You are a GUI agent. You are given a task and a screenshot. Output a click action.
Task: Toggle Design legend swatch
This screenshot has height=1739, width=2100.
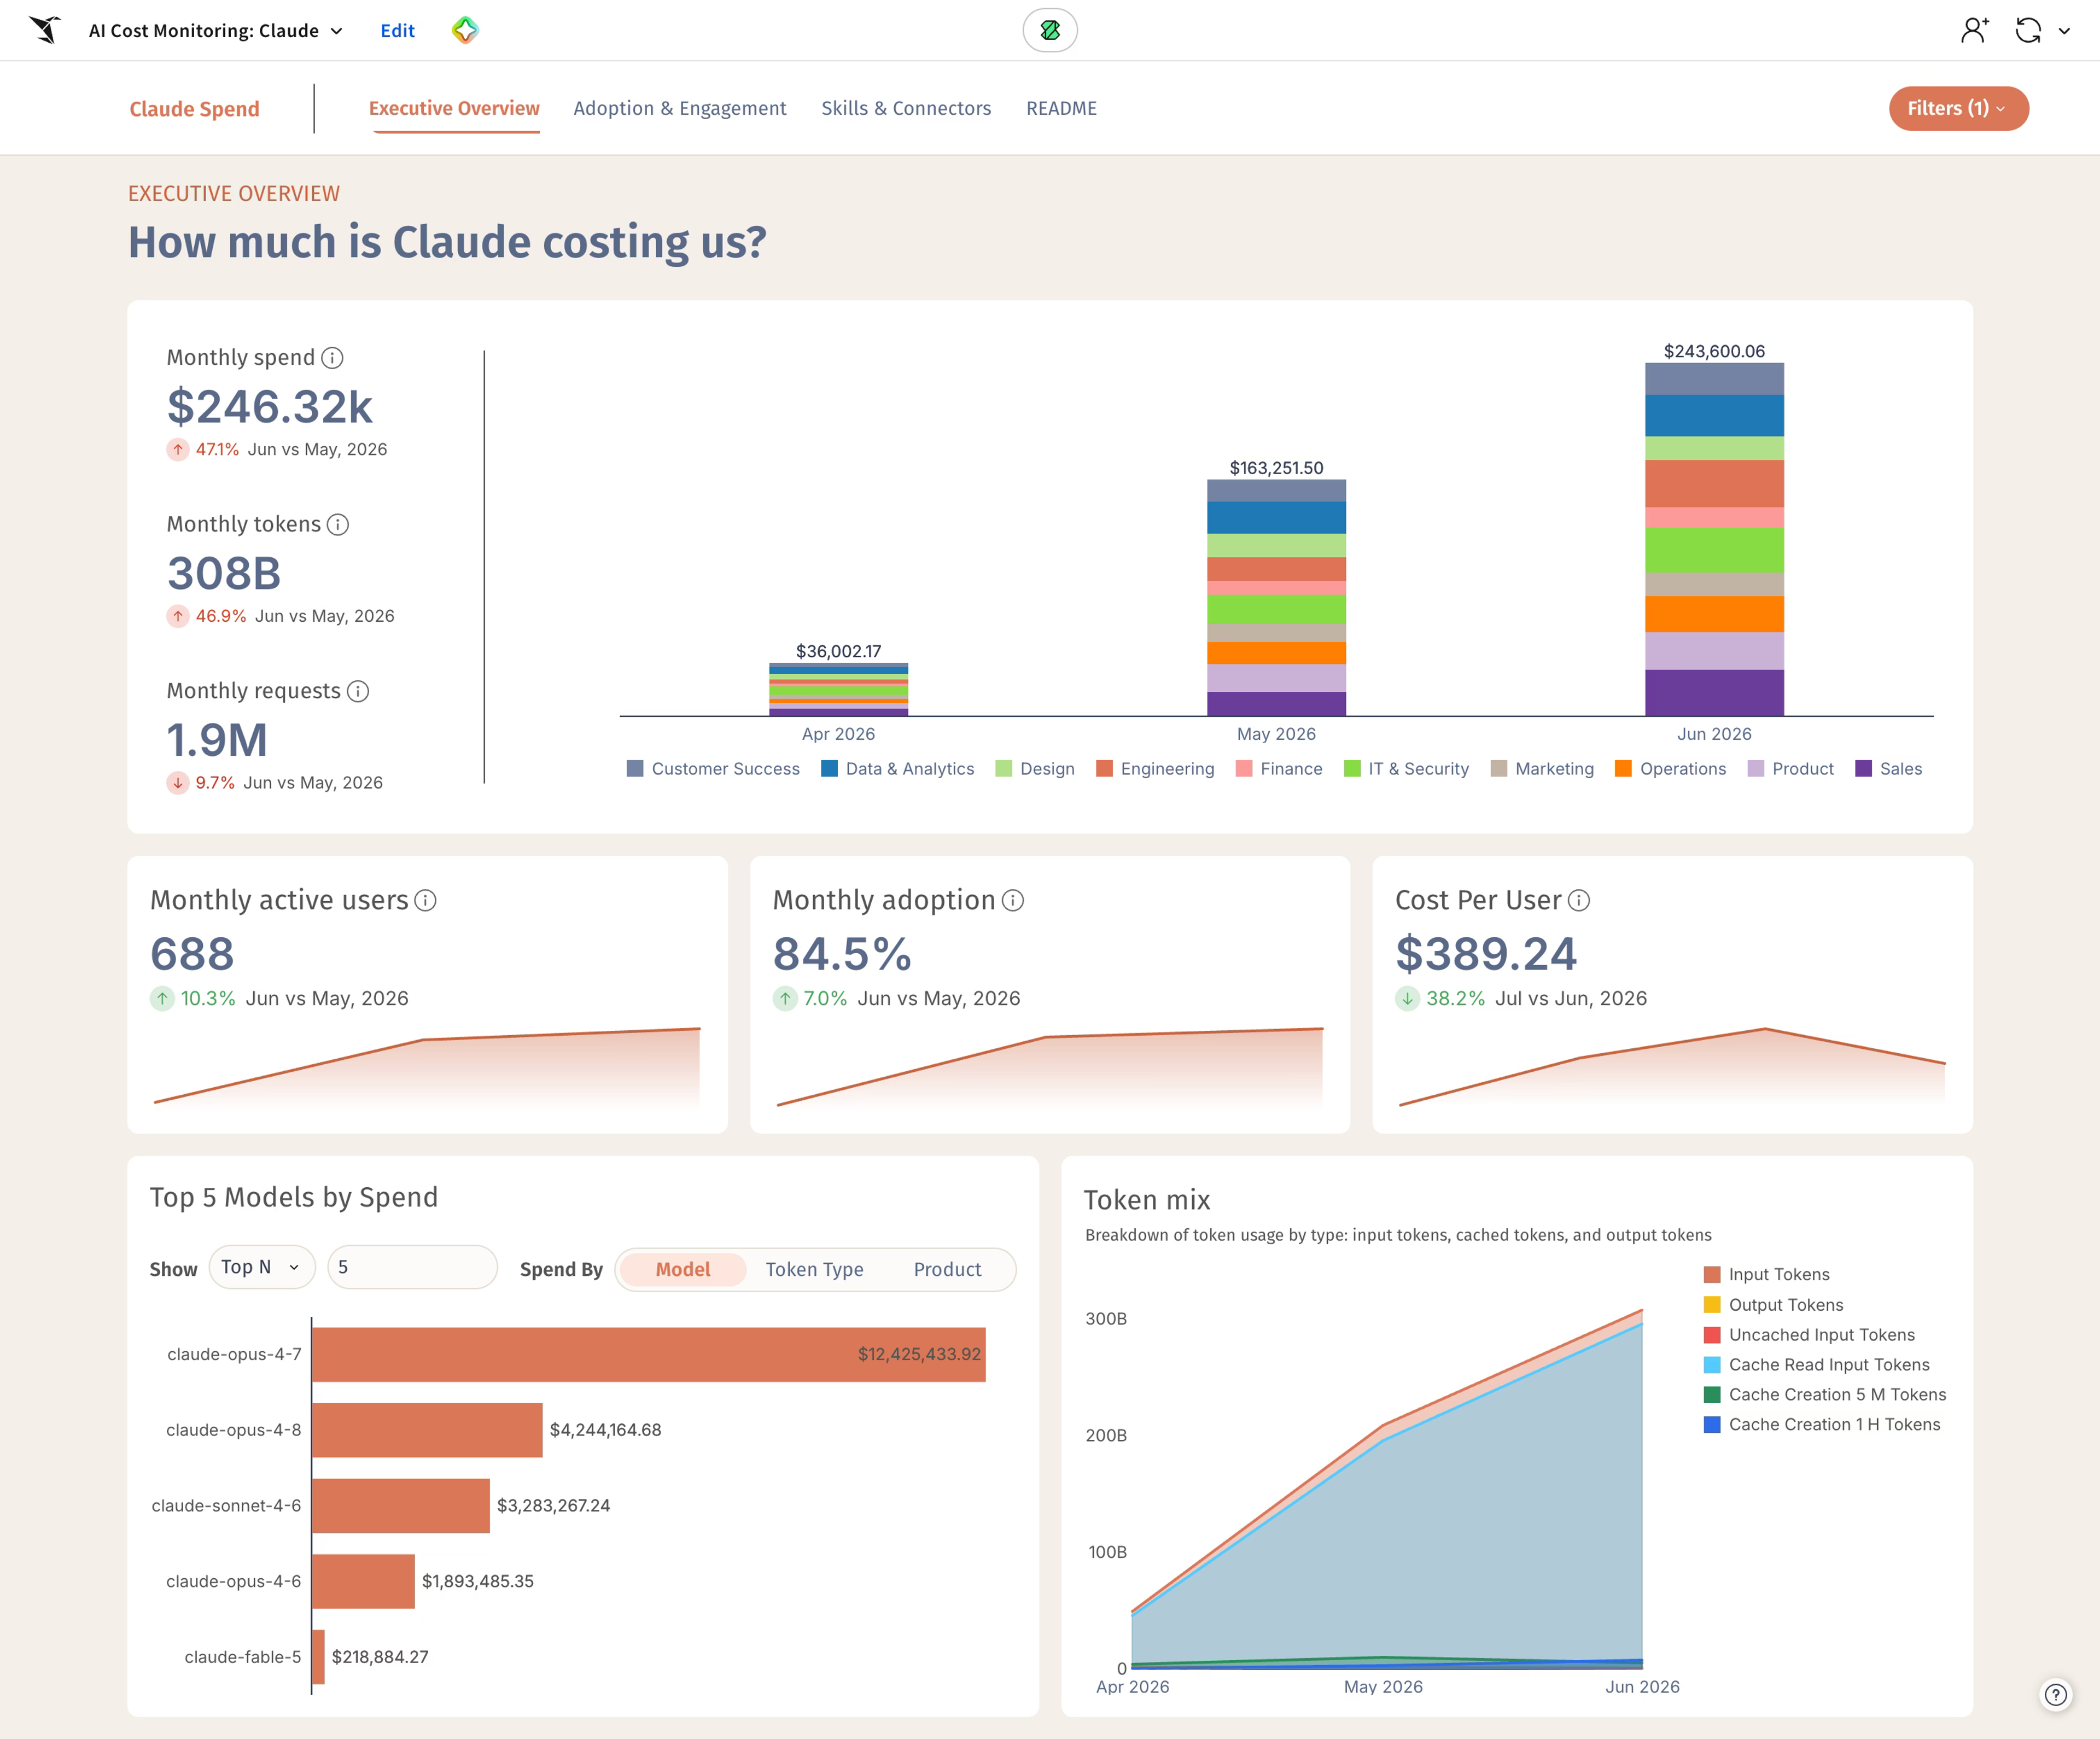pos(1004,769)
